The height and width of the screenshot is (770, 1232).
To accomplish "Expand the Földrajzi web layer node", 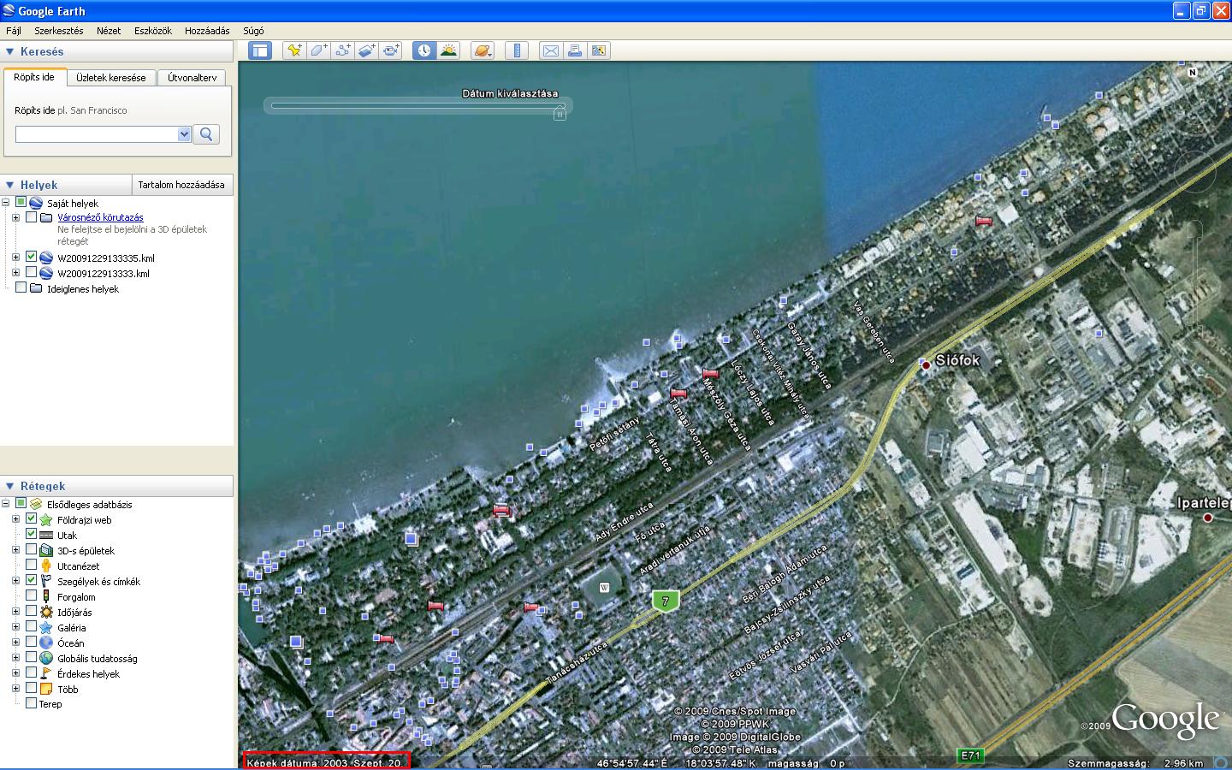I will (x=15, y=518).
